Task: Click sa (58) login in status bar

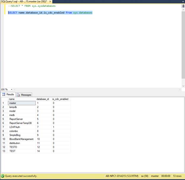Action: pos(145,176)
